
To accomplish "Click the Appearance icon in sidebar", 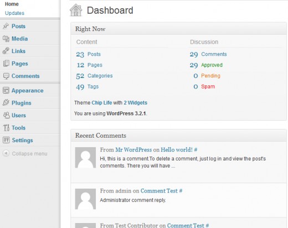I will [x=6, y=90].
